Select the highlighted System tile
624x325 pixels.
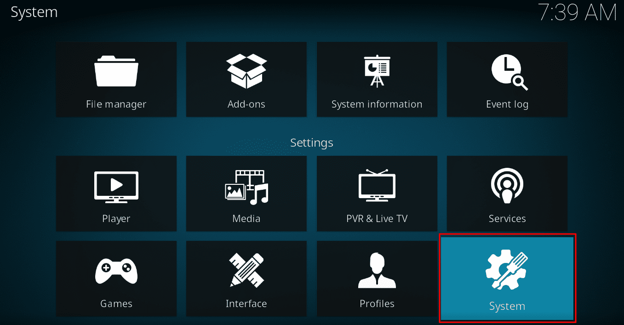pos(507,279)
